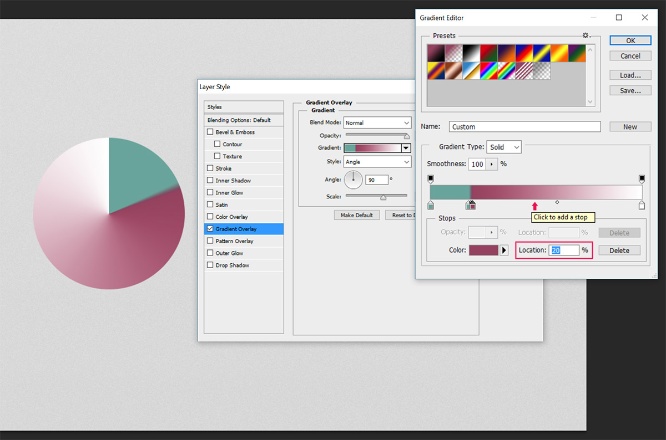Select the rainbow spectrum gradient preset
Image resolution: width=666 pixels, height=440 pixels.
(x=488, y=71)
